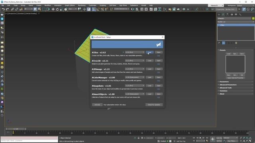
Task: Toggle Selection Lock icon in status bar
Action: click(x=139, y=138)
